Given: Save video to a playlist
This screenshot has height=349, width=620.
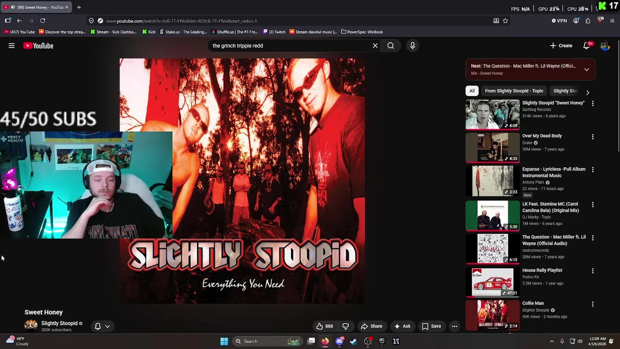Looking at the screenshot, I should (x=431, y=326).
